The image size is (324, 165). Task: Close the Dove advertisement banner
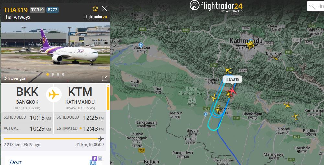[100, 159]
